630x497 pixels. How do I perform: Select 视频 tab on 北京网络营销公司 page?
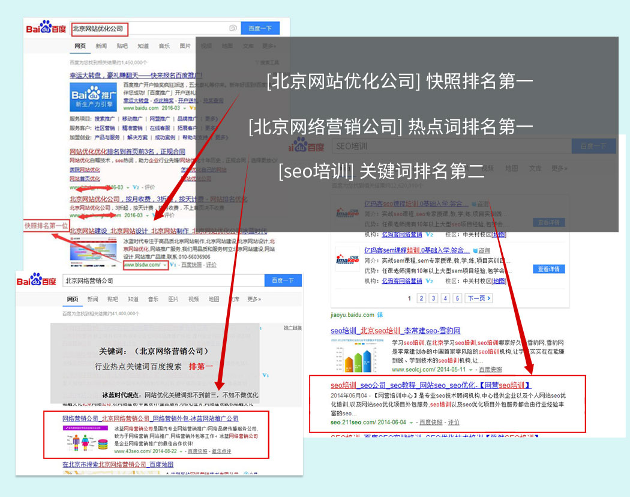pyautogui.click(x=194, y=299)
